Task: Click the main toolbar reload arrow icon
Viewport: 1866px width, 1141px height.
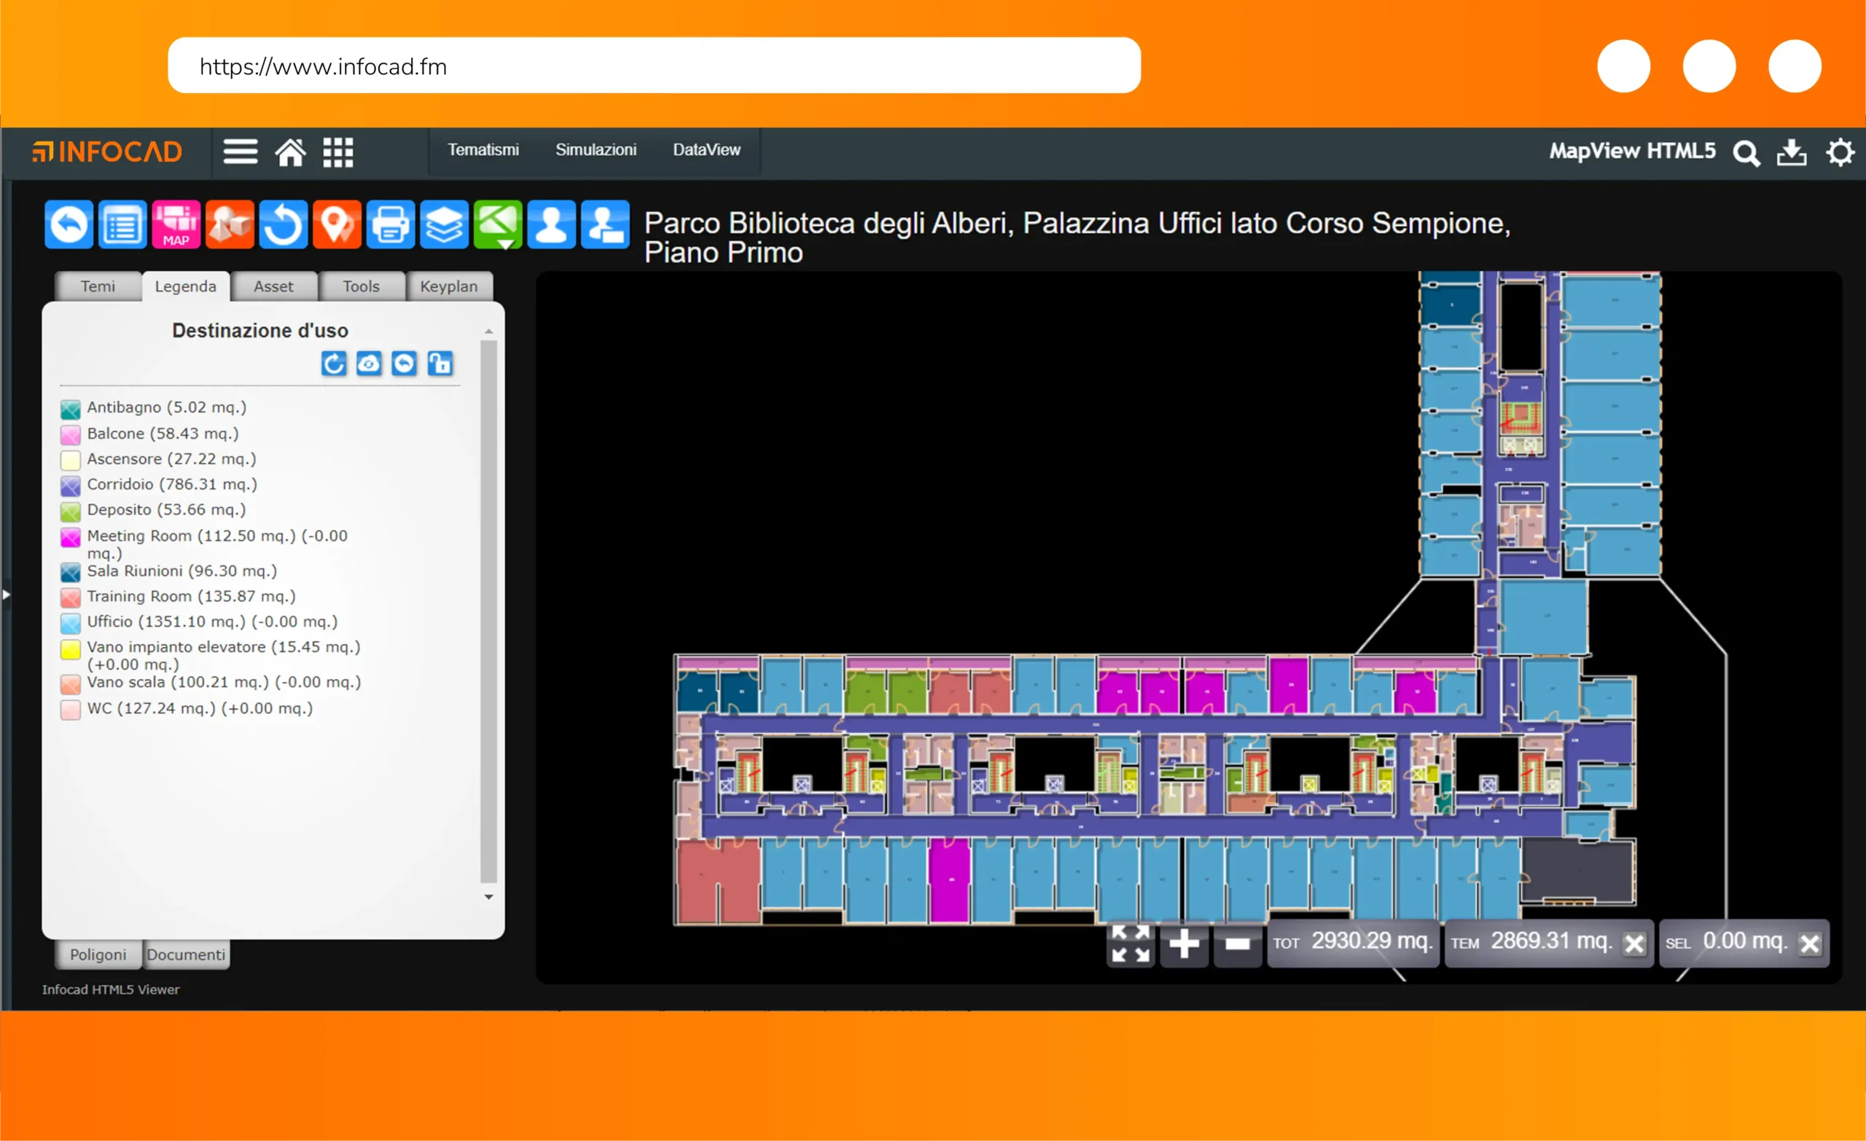Action: [284, 224]
